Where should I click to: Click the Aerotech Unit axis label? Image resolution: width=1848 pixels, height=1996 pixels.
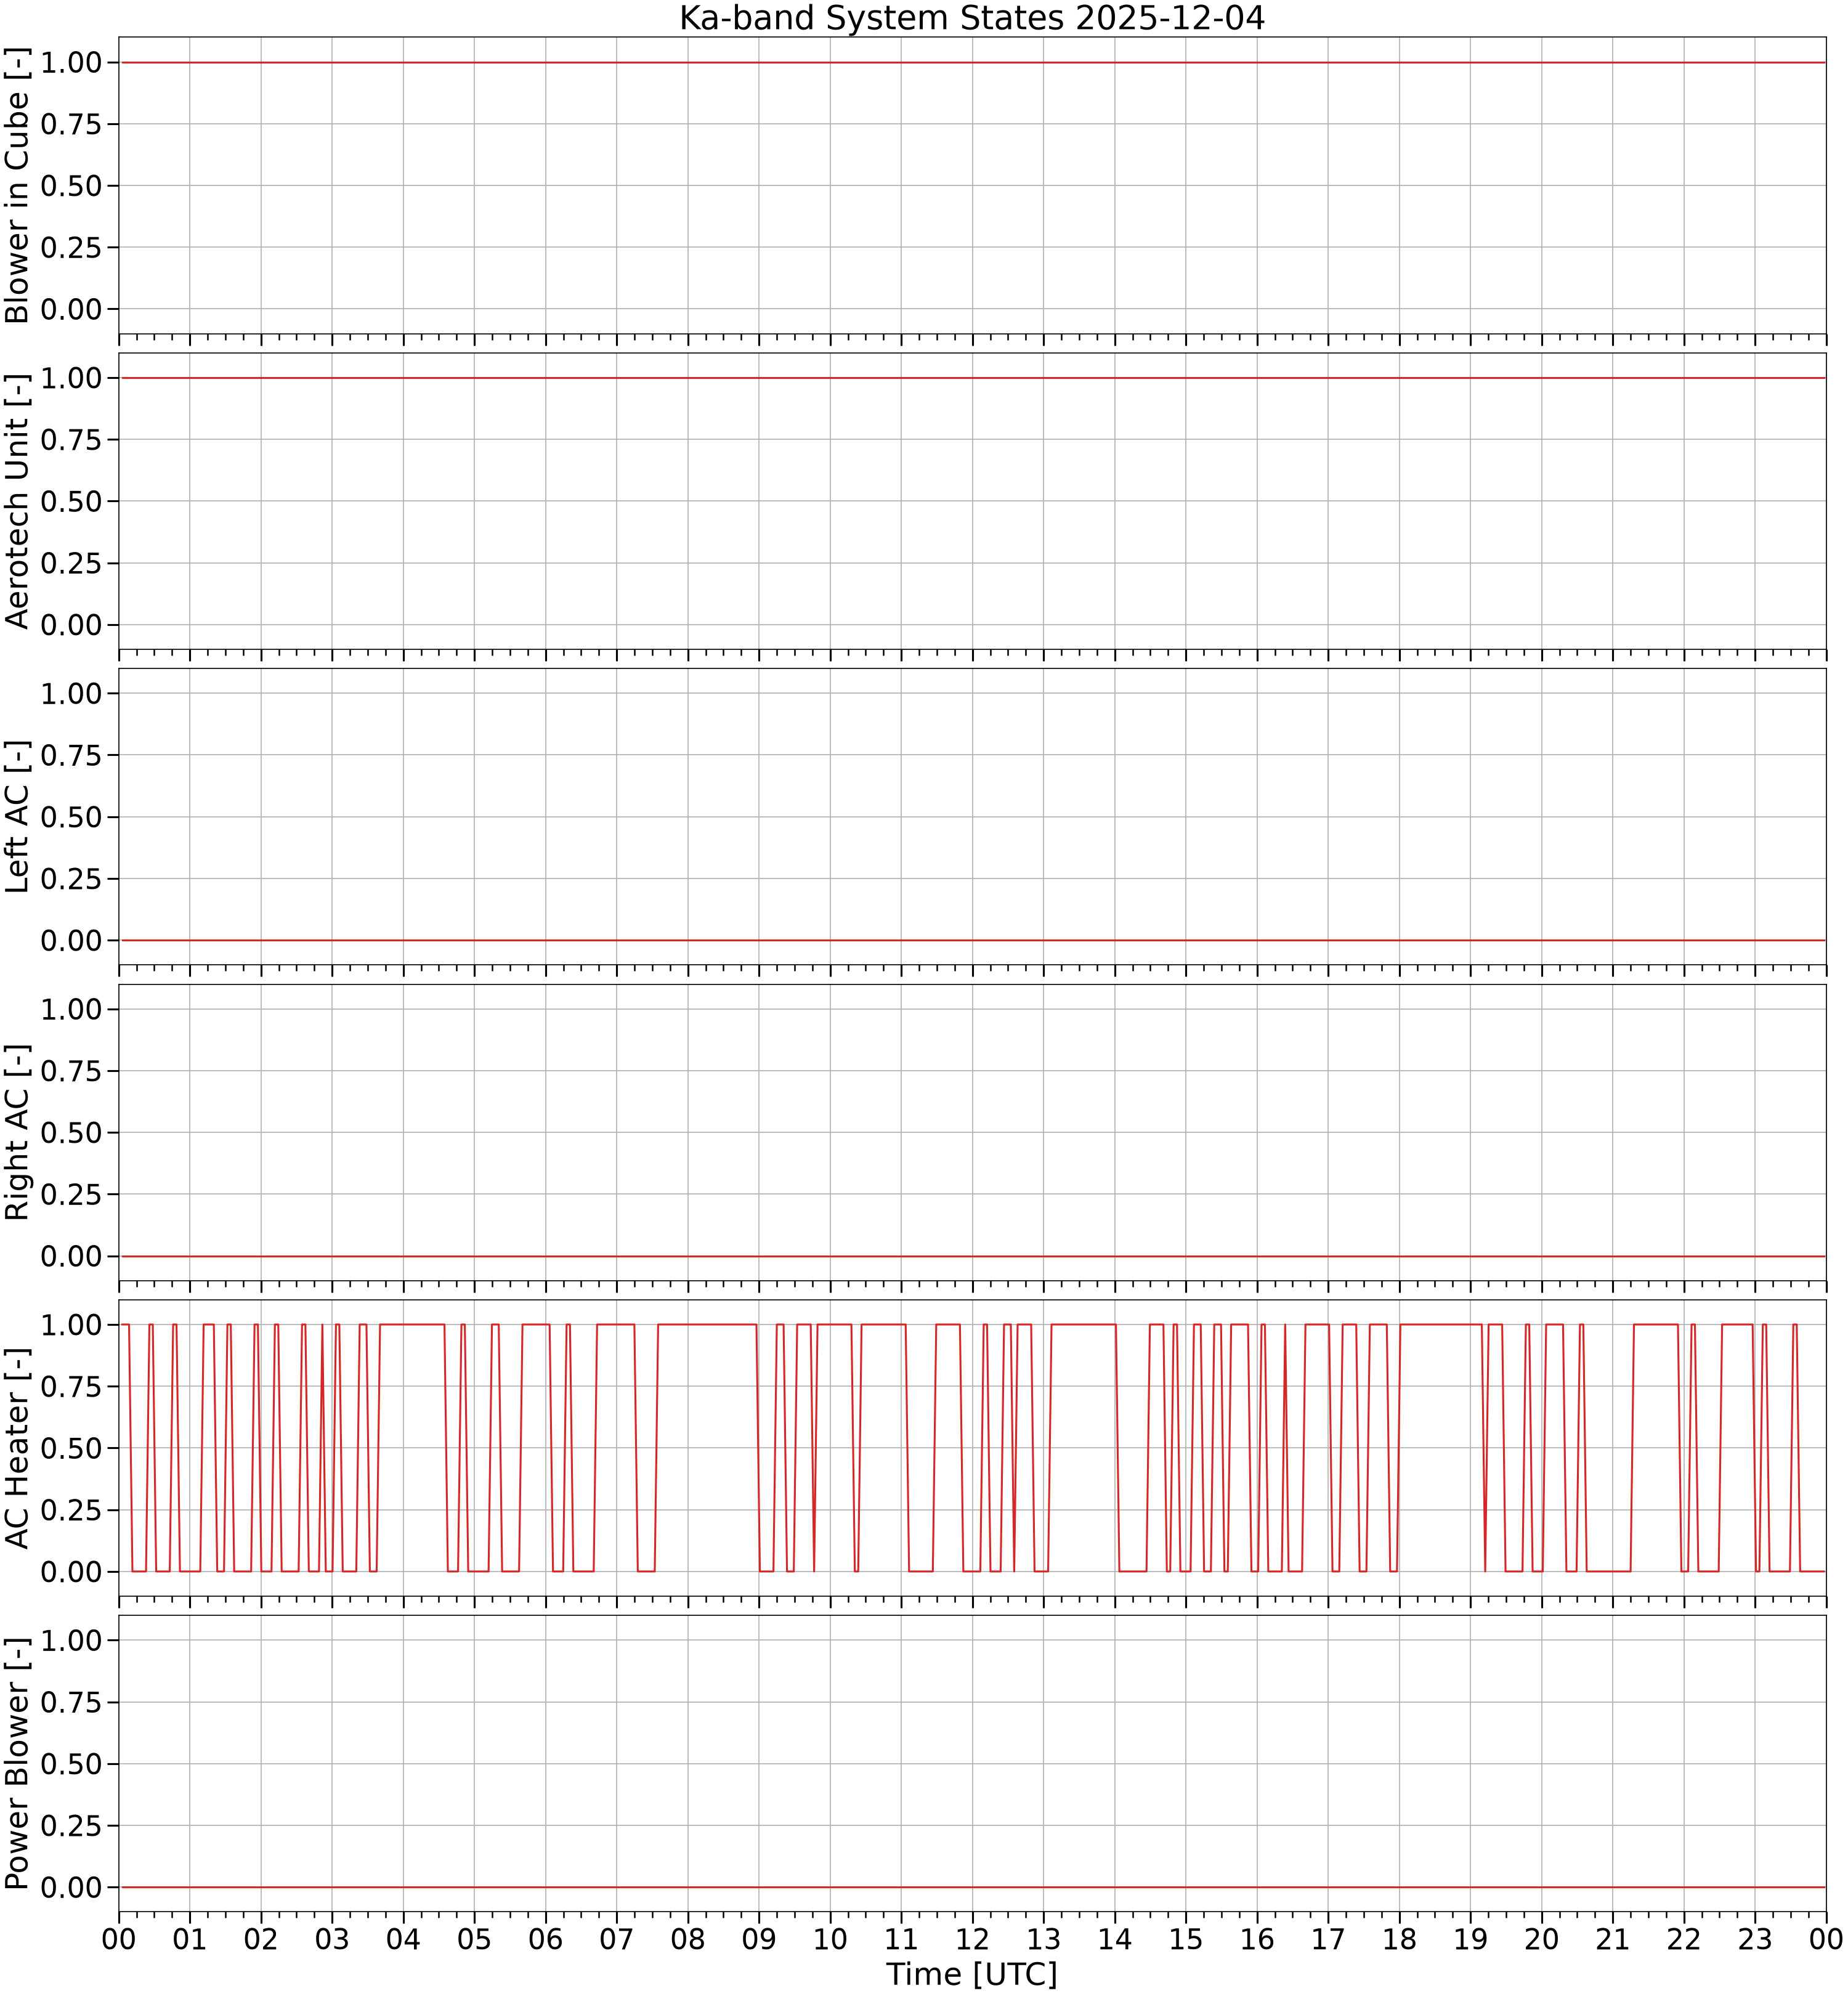[17, 501]
